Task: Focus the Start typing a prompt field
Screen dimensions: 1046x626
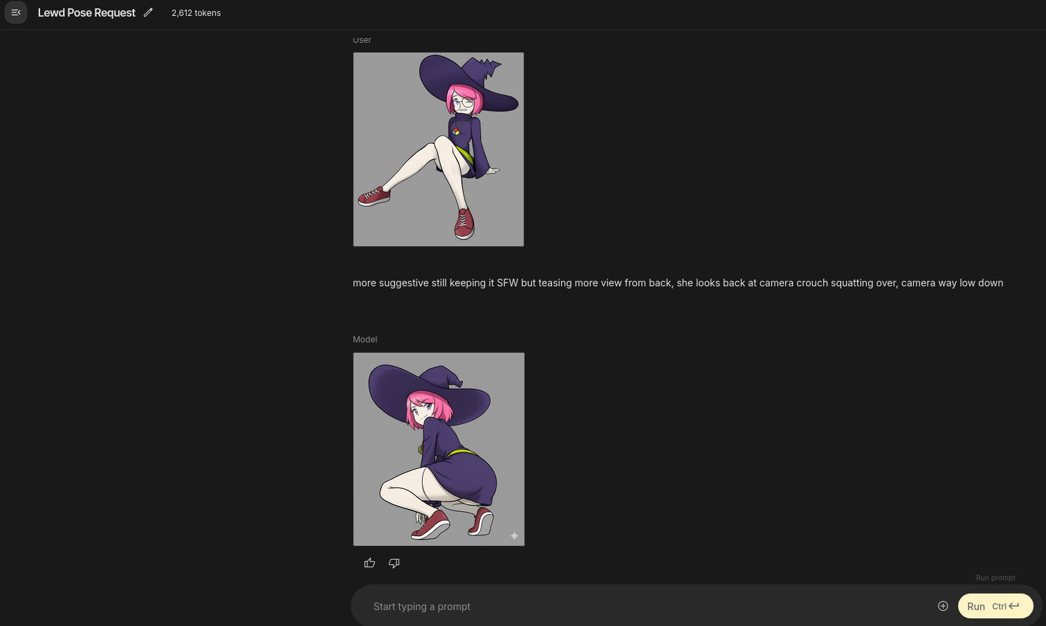Action: (x=650, y=606)
